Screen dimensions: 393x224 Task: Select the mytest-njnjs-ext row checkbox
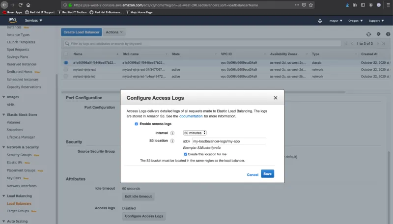click(65, 70)
